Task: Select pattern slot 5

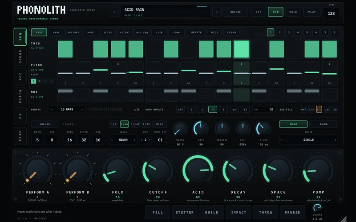Action: (307, 32)
